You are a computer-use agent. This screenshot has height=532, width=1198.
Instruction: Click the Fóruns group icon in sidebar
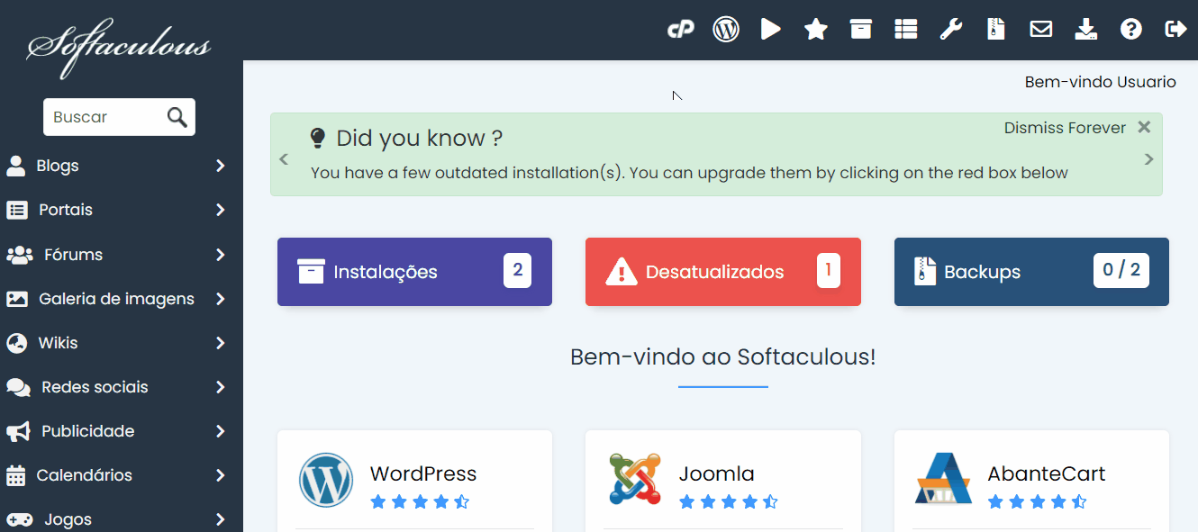tap(20, 255)
